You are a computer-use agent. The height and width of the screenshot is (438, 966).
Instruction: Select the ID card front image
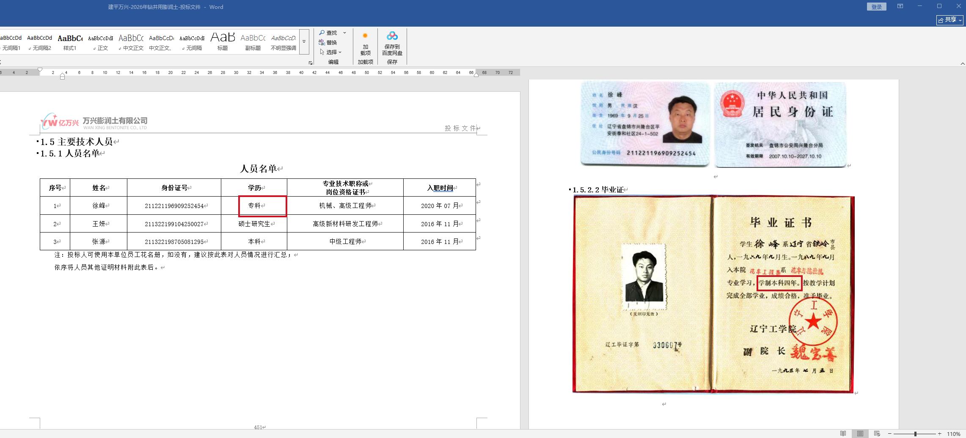pyautogui.click(x=645, y=123)
